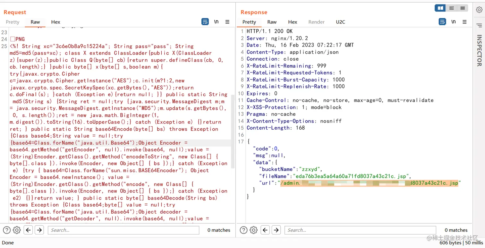This screenshot has height=248, width=485.
Task: Open the Response U2C tab
Action: (x=340, y=22)
